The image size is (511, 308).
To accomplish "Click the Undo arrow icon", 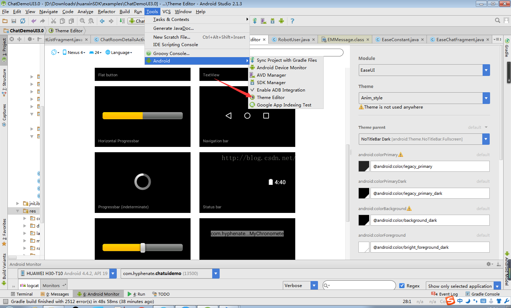I will [34, 21].
